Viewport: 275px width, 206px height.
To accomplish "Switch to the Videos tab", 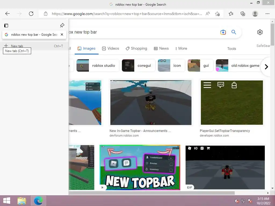I will click(x=110, y=49).
